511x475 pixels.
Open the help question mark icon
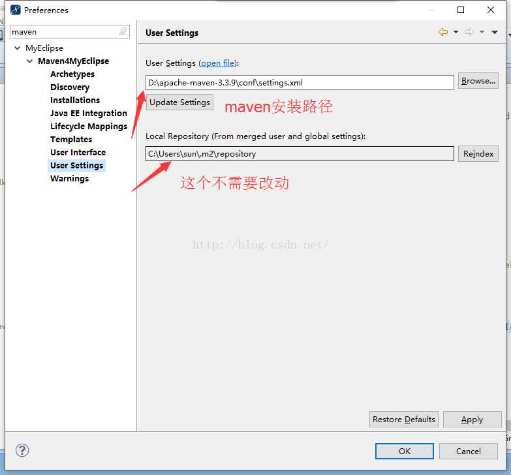coord(22,451)
